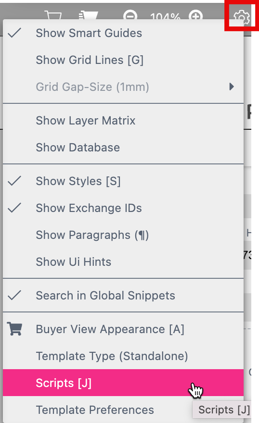259x423 pixels.
Task: Select Scripts [J] menu item
Action: click(123, 383)
